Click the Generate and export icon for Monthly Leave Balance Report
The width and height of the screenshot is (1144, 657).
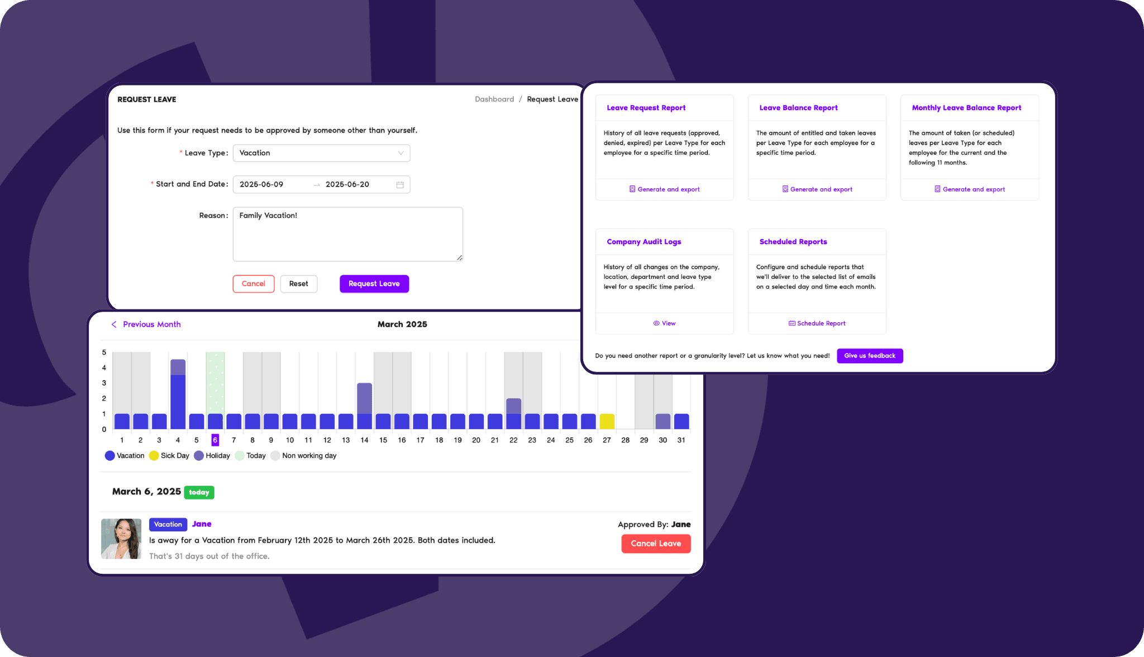pyautogui.click(x=937, y=189)
